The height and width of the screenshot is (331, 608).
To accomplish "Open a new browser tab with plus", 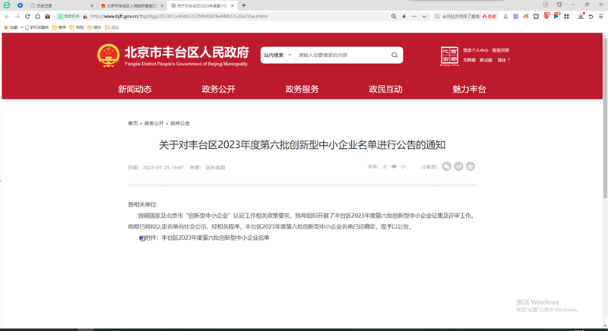I will pyautogui.click(x=243, y=5).
